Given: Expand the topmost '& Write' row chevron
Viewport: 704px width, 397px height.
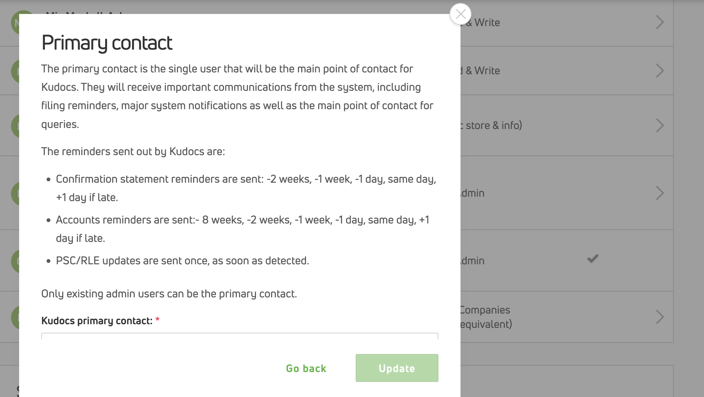Looking at the screenshot, I should click(x=660, y=22).
